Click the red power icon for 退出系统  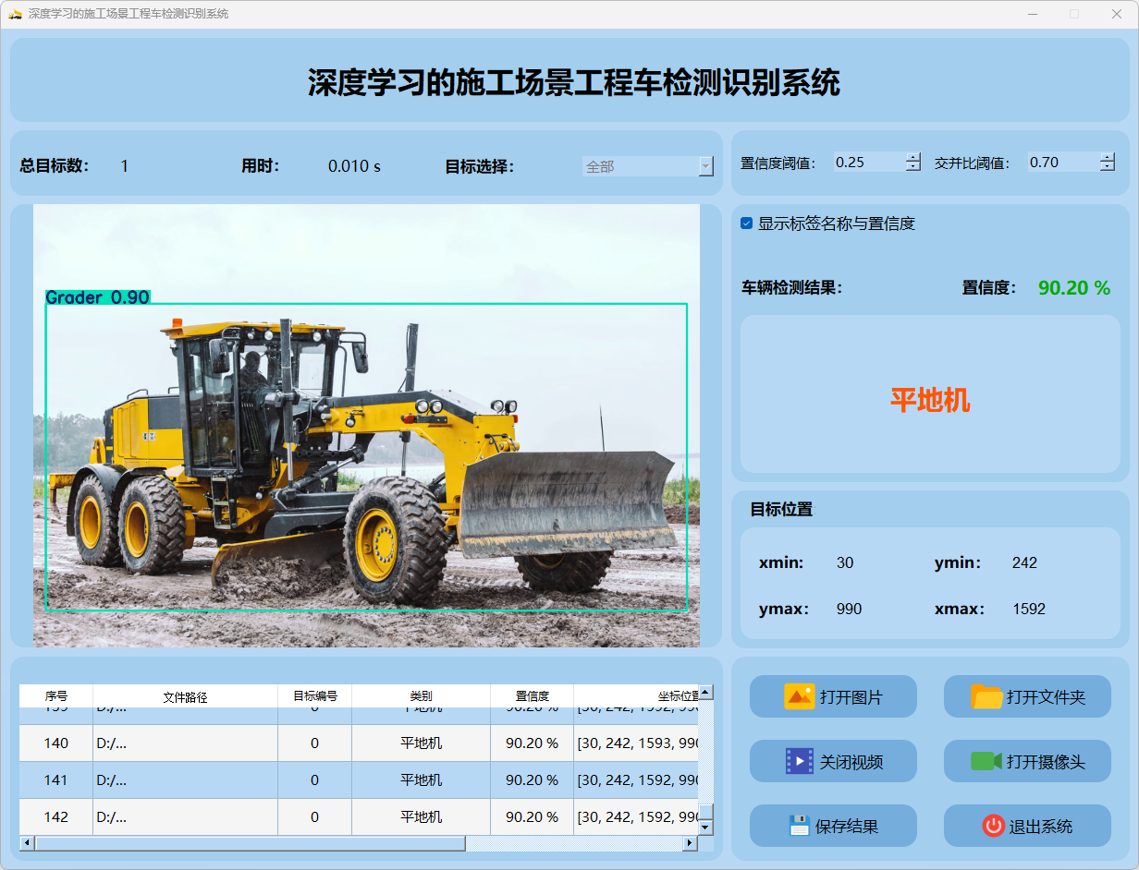coord(993,826)
